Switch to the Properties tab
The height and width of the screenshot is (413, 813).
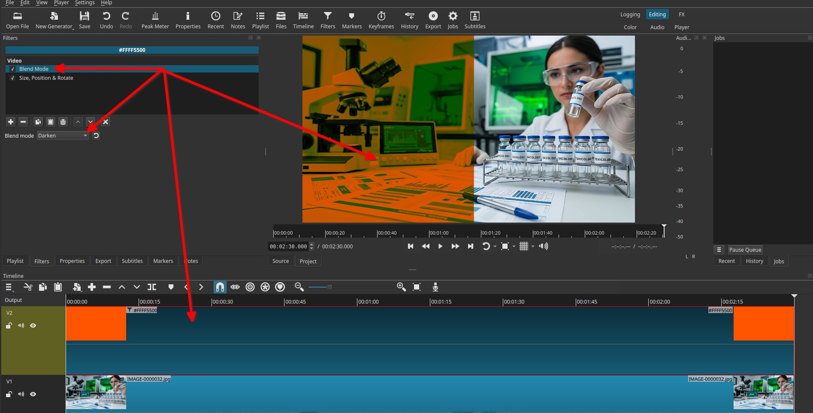point(72,261)
